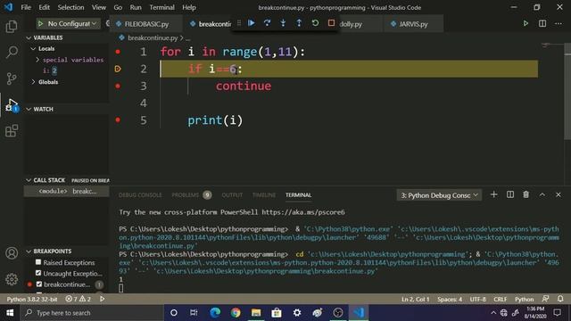Click Step Into in debug toolbar
Image resolution: width=571 pixels, height=321 pixels.
283,23
